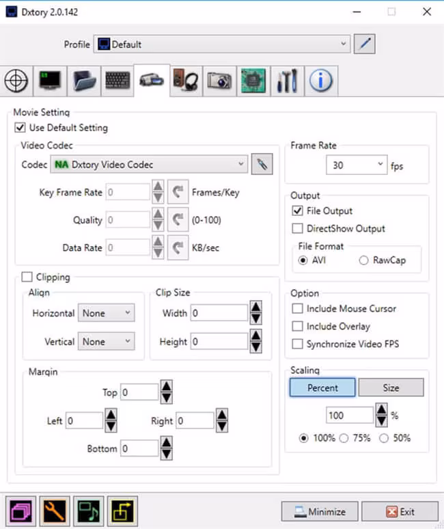Screen dimensions: 444x529
Task: Select AVI file format
Action: [303, 260]
